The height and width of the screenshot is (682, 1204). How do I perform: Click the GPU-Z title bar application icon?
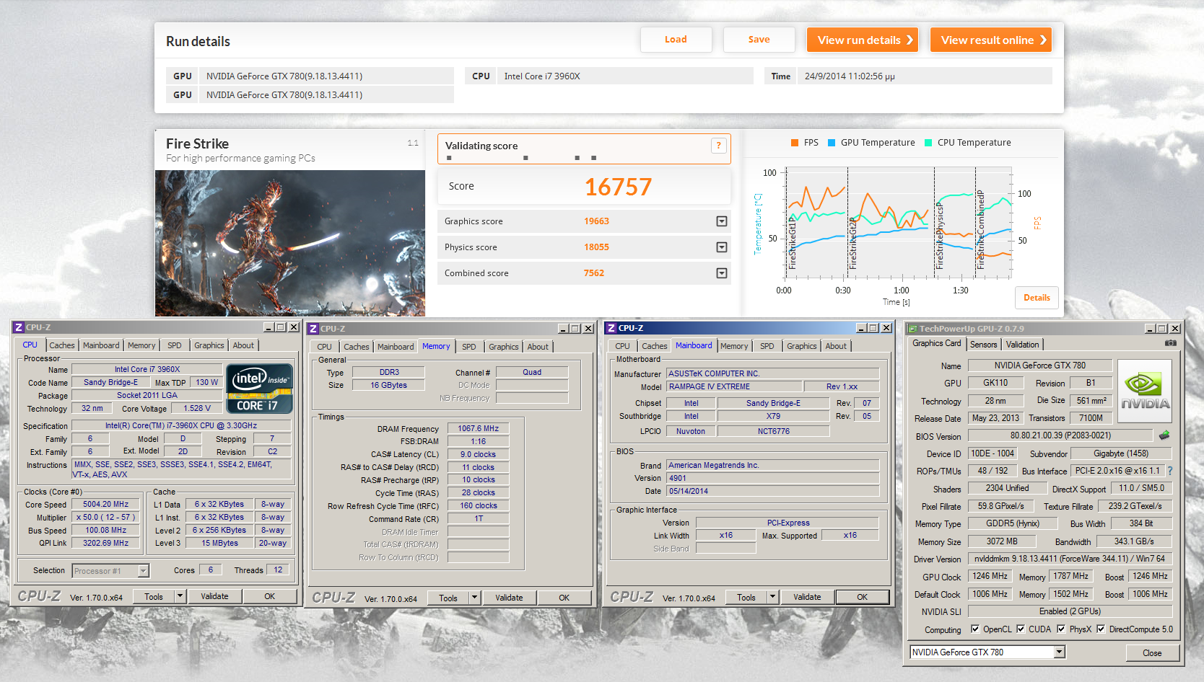pyautogui.click(x=912, y=329)
